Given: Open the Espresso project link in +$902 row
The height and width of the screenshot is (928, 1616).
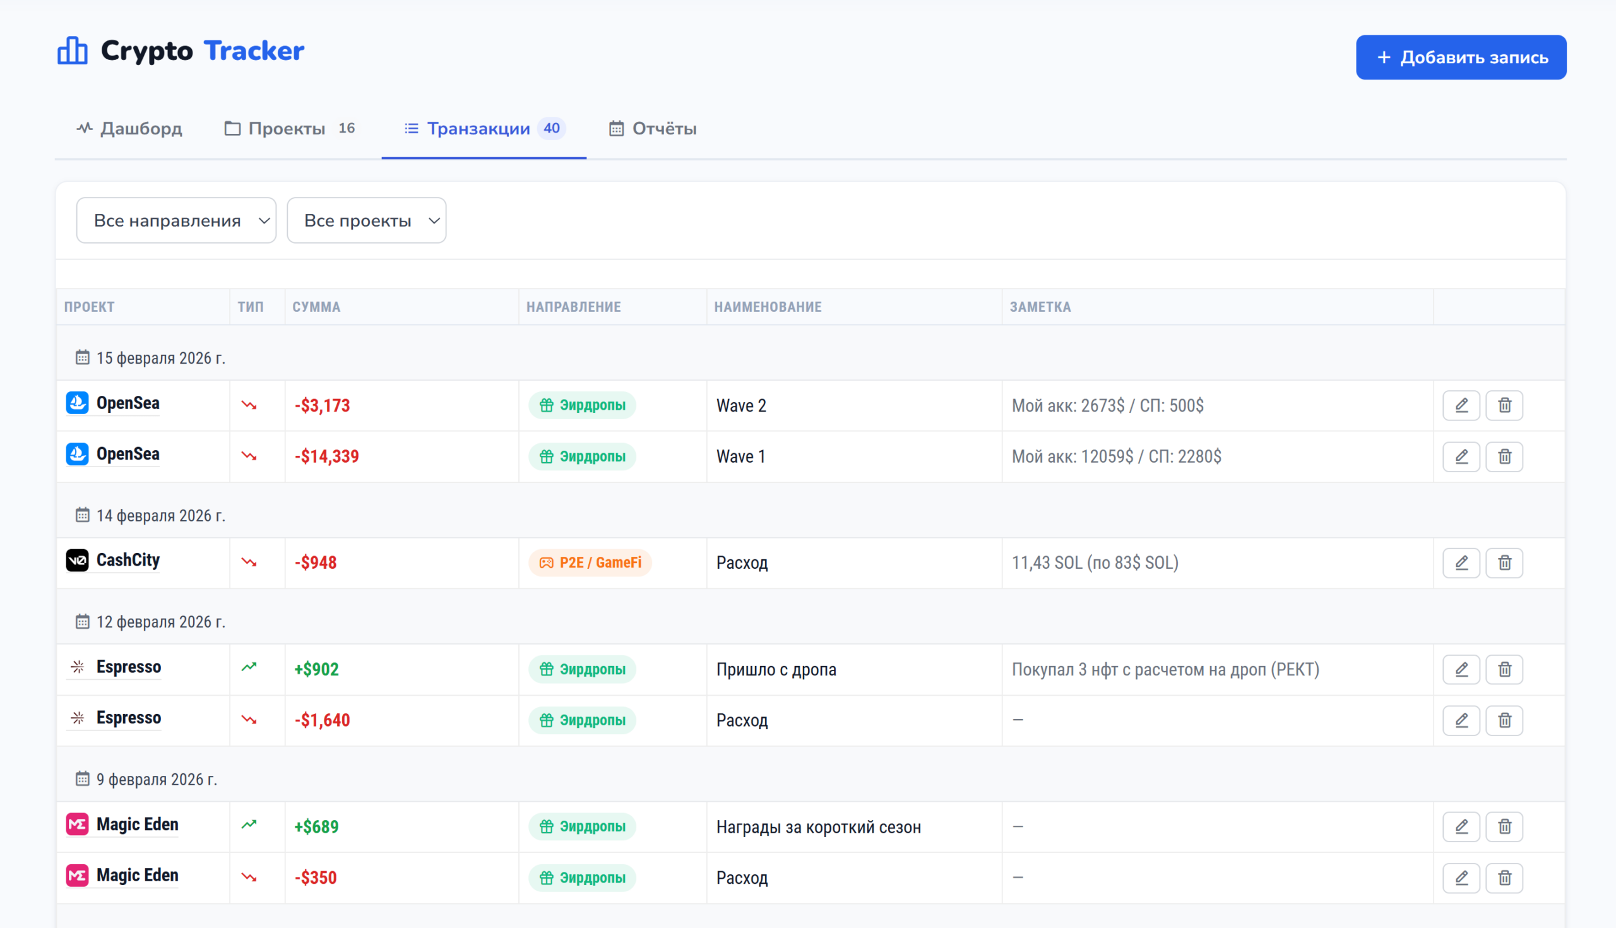Looking at the screenshot, I should (x=128, y=667).
